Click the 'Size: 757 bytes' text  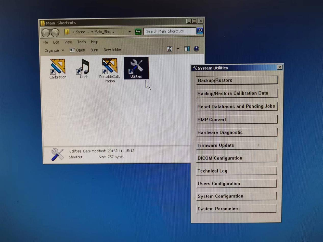pos(111,157)
